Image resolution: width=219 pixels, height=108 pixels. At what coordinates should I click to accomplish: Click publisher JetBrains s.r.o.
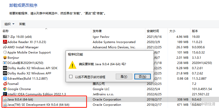click(x=103, y=94)
